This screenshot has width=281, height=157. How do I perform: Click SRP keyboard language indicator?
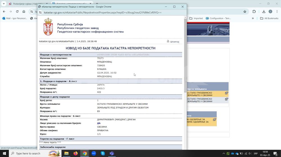(256, 153)
